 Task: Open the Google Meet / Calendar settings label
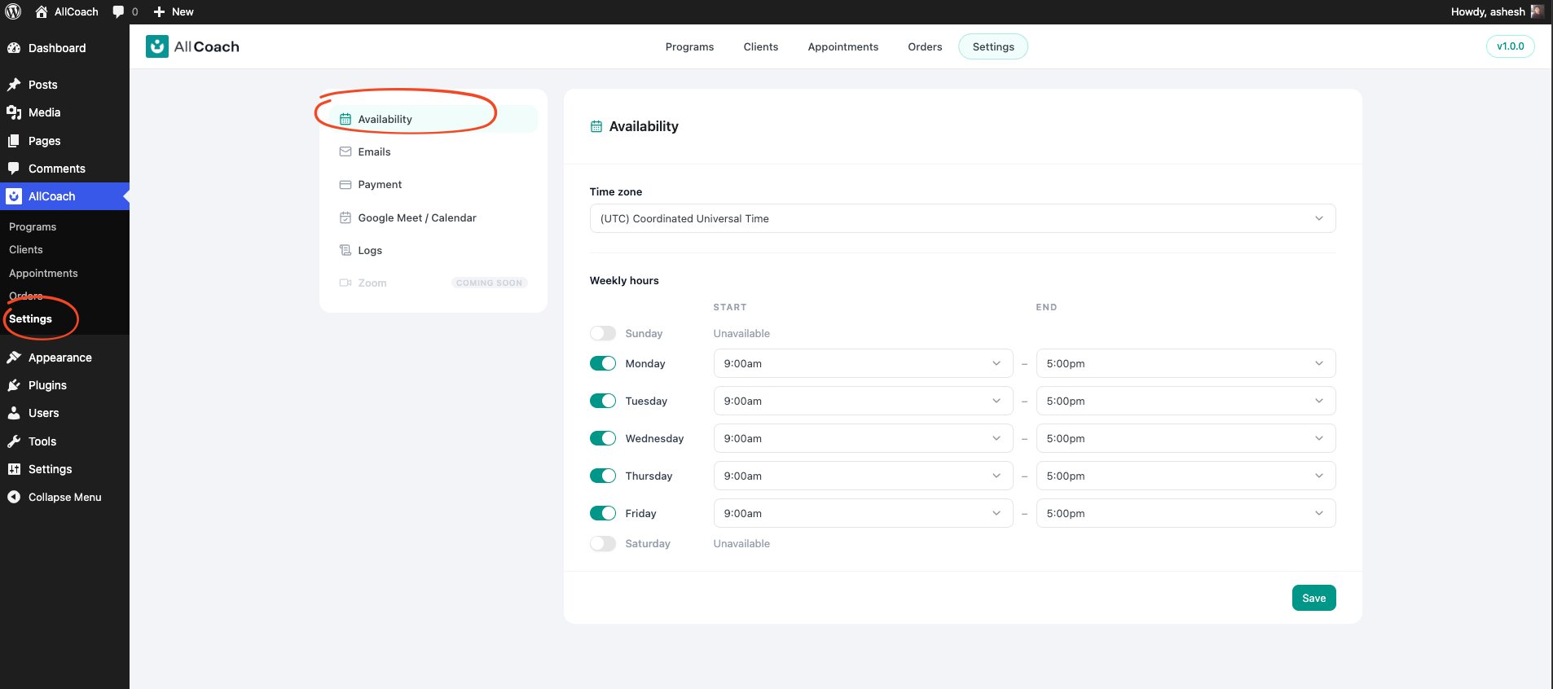[x=417, y=217]
